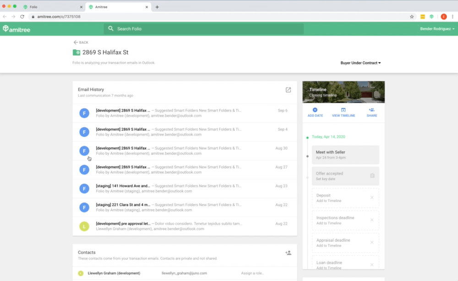Add Inspections deadline to Timeline
This screenshot has width=458, height=281.
click(x=328, y=223)
